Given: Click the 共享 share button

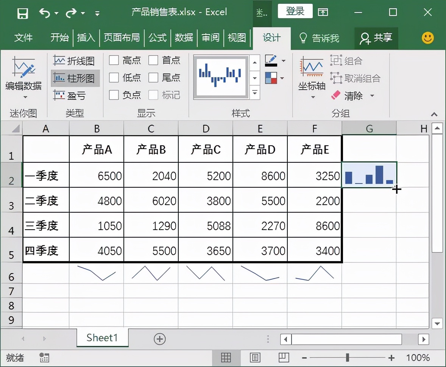Looking at the screenshot, I should pos(376,38).
